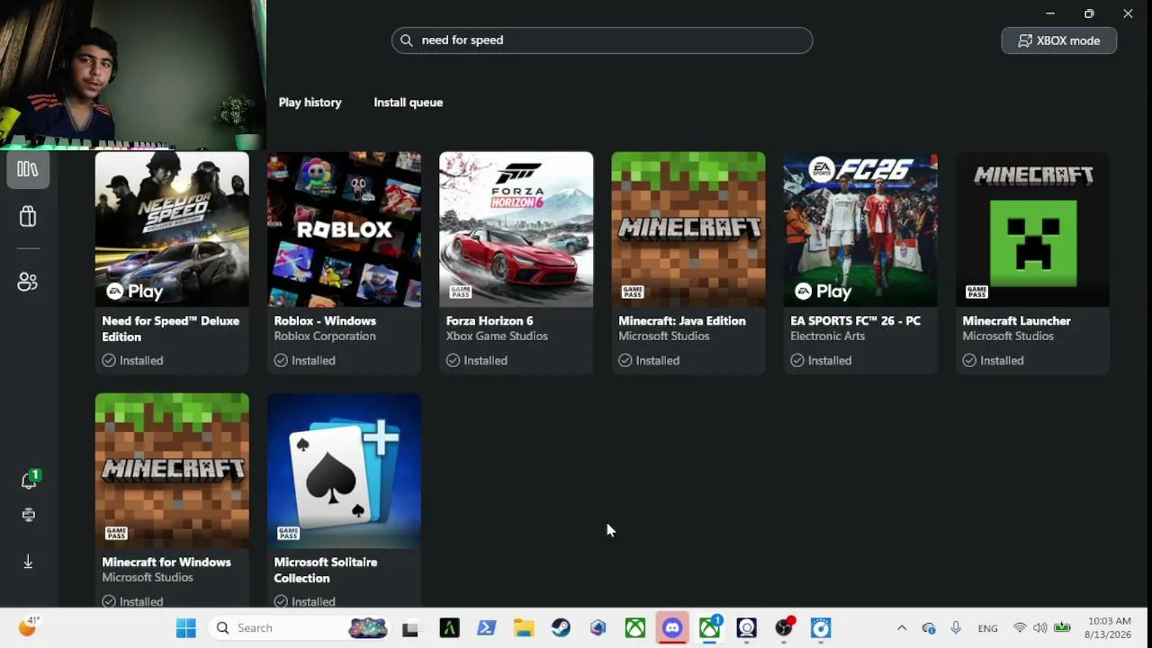
Task: Click 'Roblox Corporation' publisher name
Action: click(325, 337)
